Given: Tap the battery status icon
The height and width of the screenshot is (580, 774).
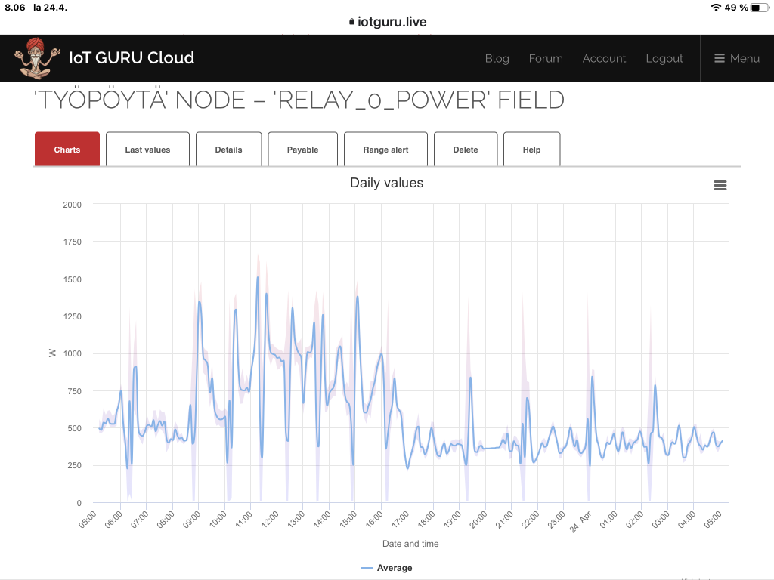Looking at the screenshot, I should [x=759, y=8].
